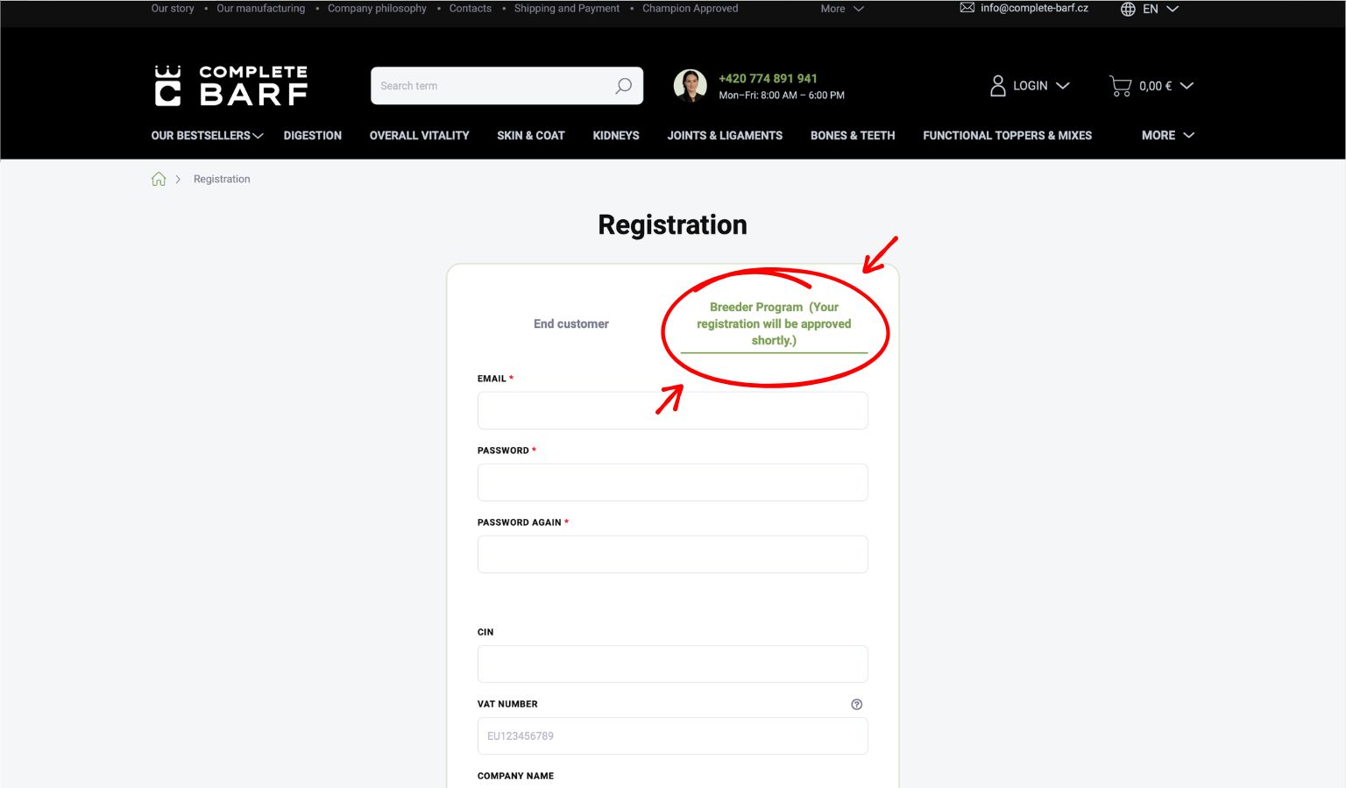Click the user login person icon
This screenshot has height=788, width=1346.
point(997,86)
